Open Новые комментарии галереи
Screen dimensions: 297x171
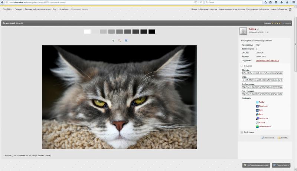231,9
